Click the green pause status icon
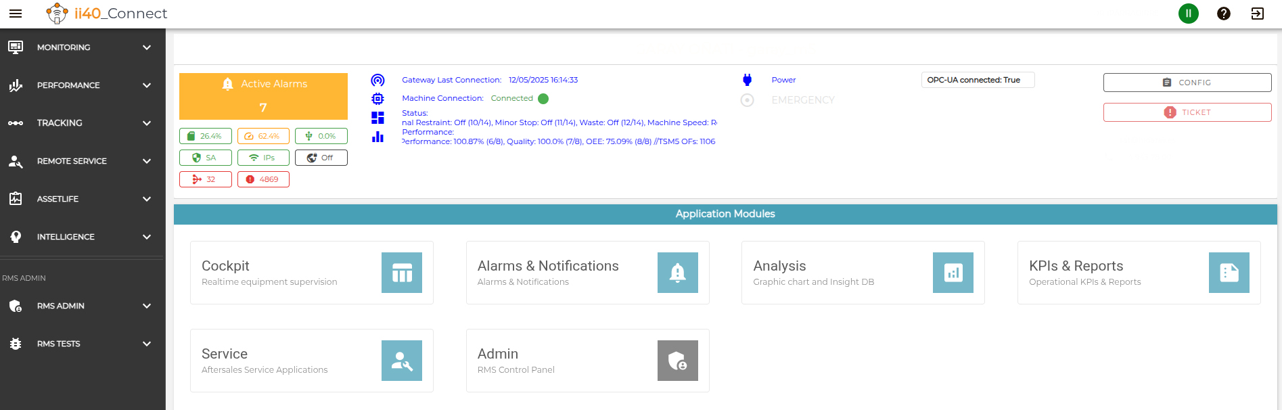Screen dimensions: 1282x410 tap(1188, 14)
